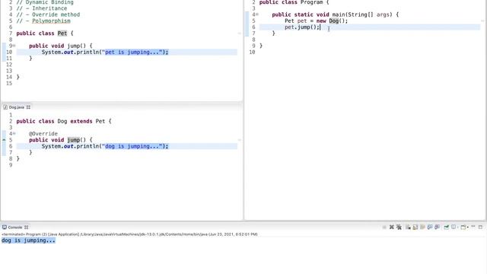Click line number 9 in Dog.java editor
The image size is (487, 274).
click(x=11, y=165)
